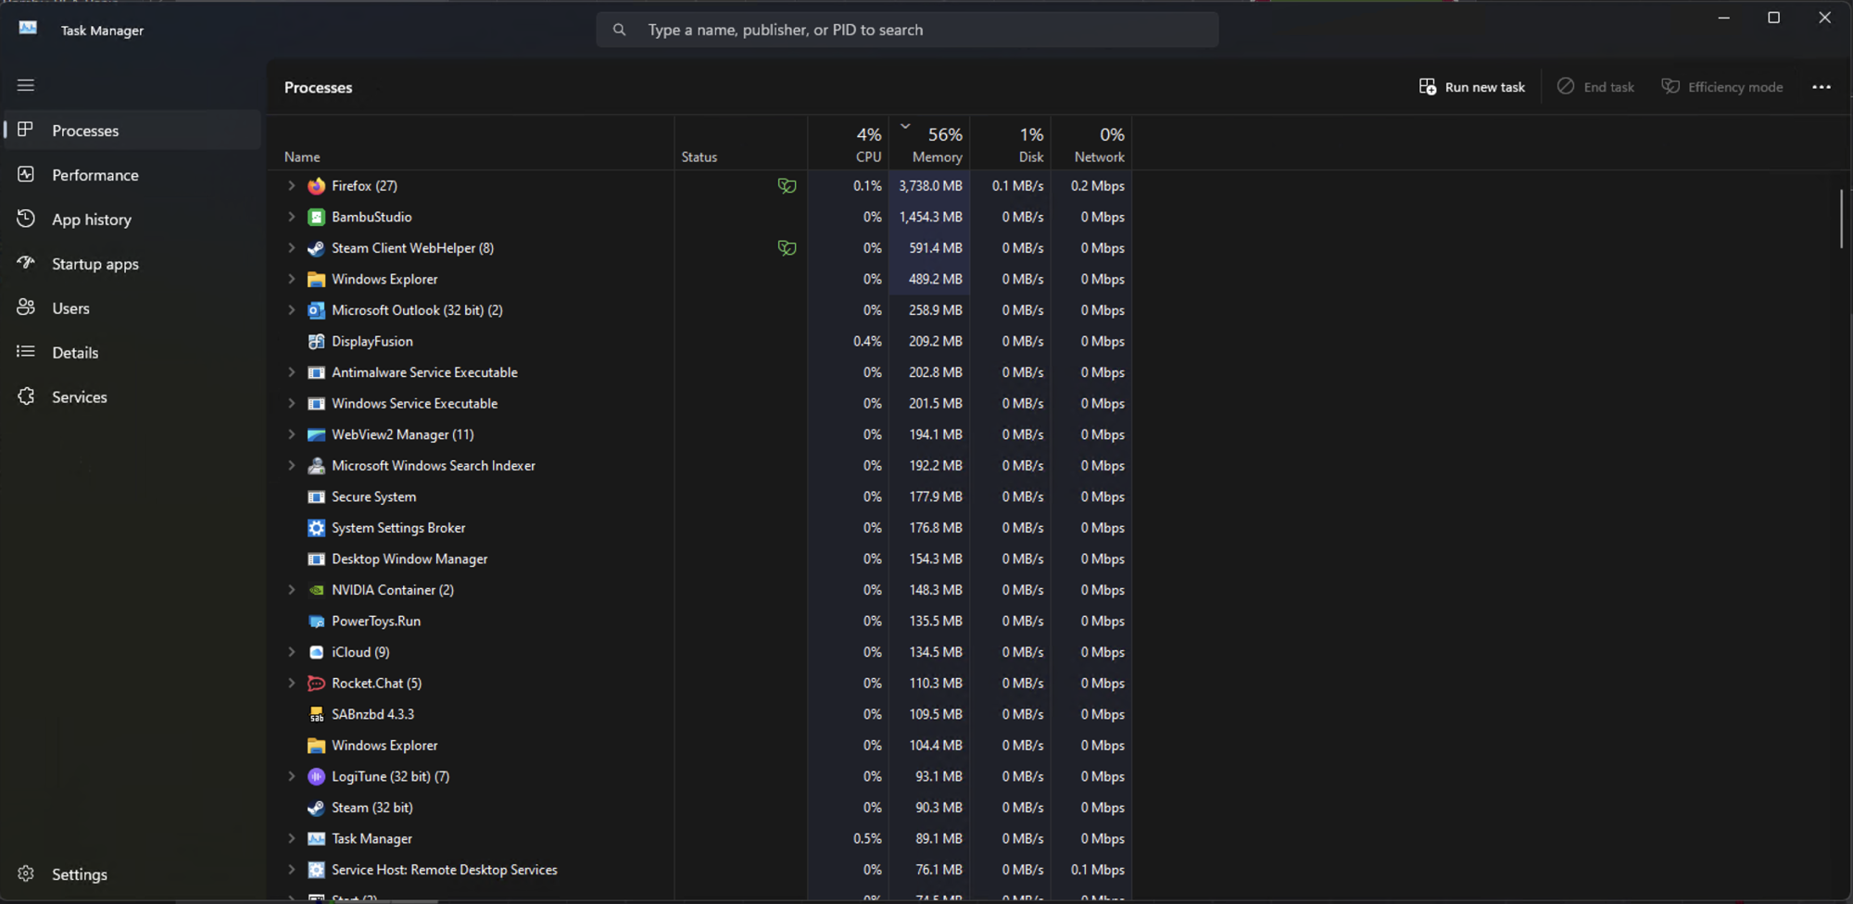Select DisplayFusion CPU value 0.4%
This screenshot has width=1853, height=904.
click(867, 342)
